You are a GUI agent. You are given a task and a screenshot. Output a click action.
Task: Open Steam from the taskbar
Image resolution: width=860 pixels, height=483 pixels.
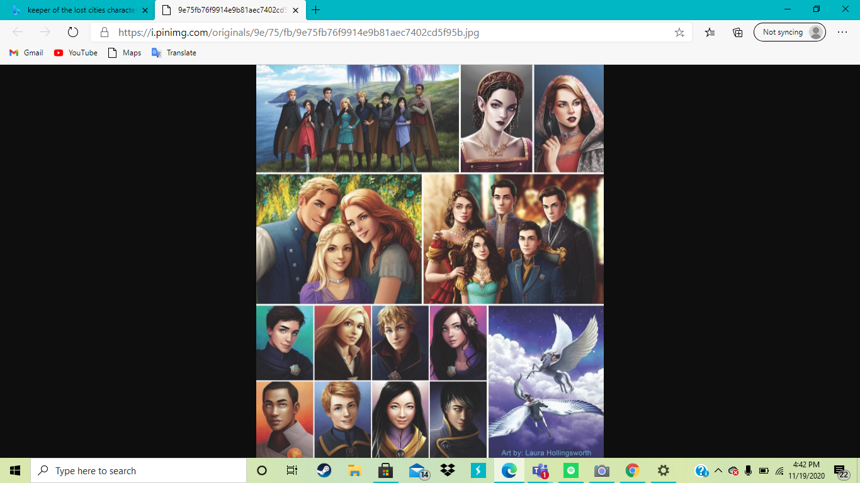coord(324,470)
